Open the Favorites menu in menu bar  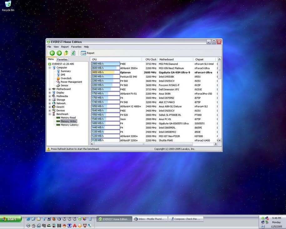[x=76, y=47]
